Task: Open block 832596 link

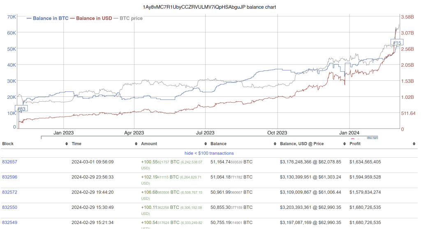Action: tap(10, 177)
